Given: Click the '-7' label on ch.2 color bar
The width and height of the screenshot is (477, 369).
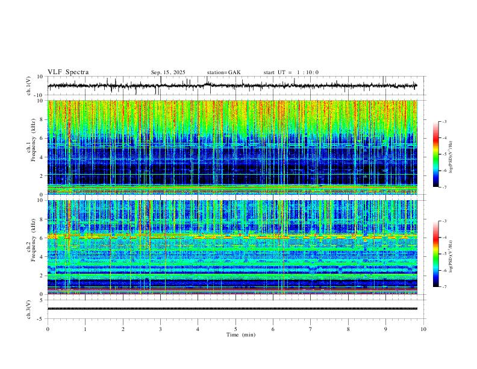Looking at the screenshot, I should tap(444, 287).
